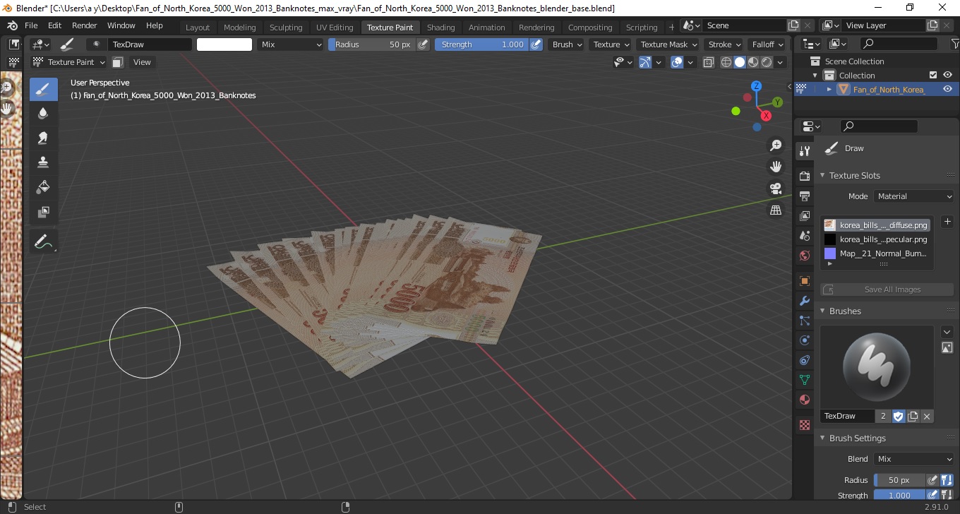Switch to rendered viewport shading
Viewport: 960px width, 514px height.
(767, 62)
